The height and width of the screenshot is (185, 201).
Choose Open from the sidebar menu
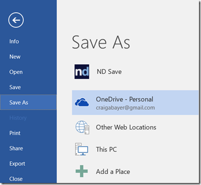(x=16, y=72)
